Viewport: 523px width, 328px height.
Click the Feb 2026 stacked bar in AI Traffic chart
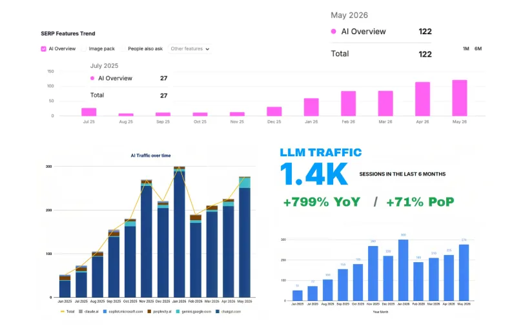(196, 256)
